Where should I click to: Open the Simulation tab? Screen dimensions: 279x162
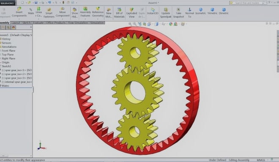[x=97, y=23]
